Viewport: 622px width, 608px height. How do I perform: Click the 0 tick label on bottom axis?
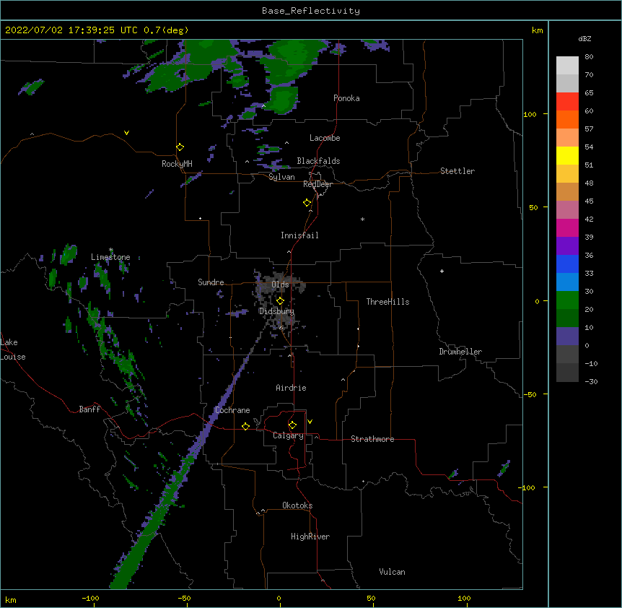pyautogui.click(x=279, y=598)
